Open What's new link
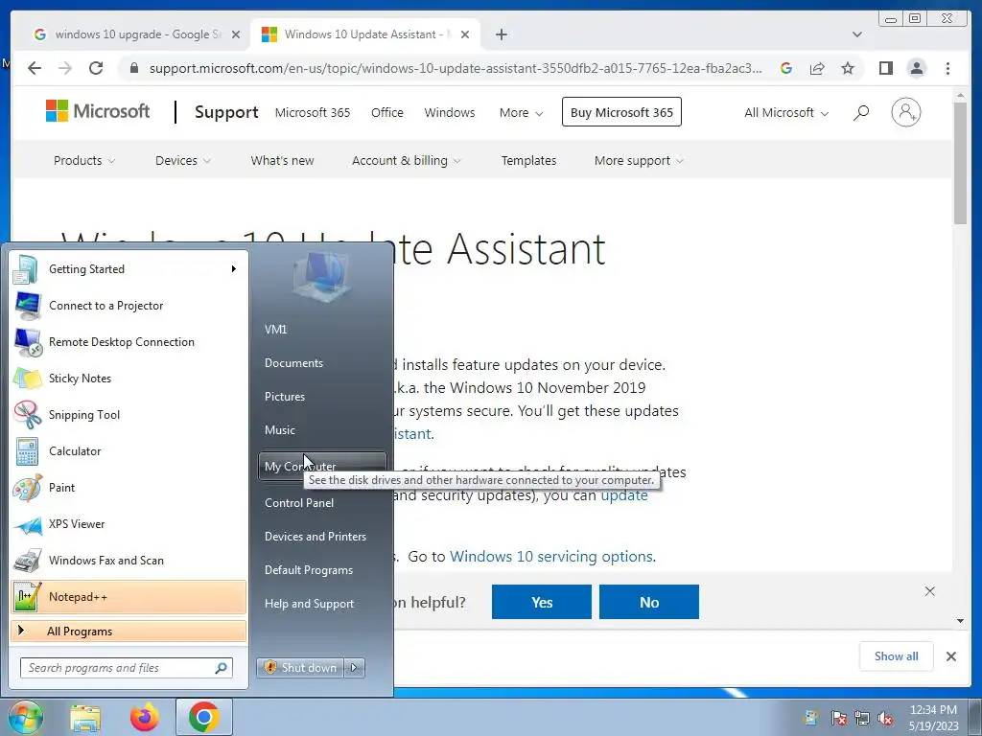The image size is (982, 736). [283, 160]
